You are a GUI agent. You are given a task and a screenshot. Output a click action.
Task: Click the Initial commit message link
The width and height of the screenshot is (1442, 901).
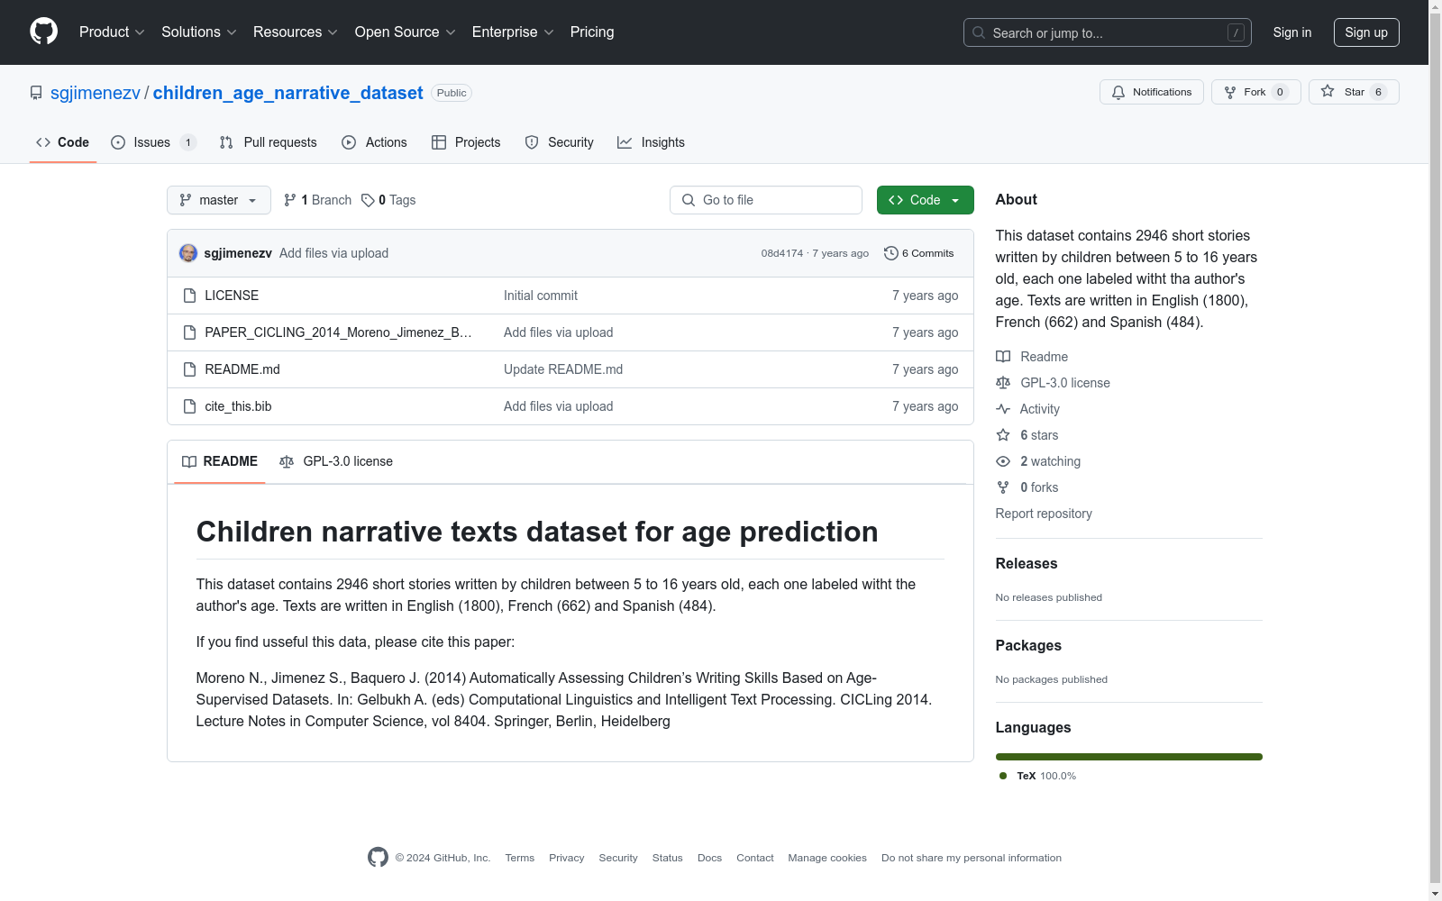click(x=541, y=296)
